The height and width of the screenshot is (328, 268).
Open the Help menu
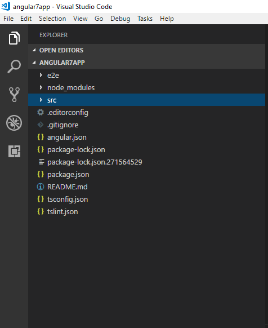click(167, 19)
